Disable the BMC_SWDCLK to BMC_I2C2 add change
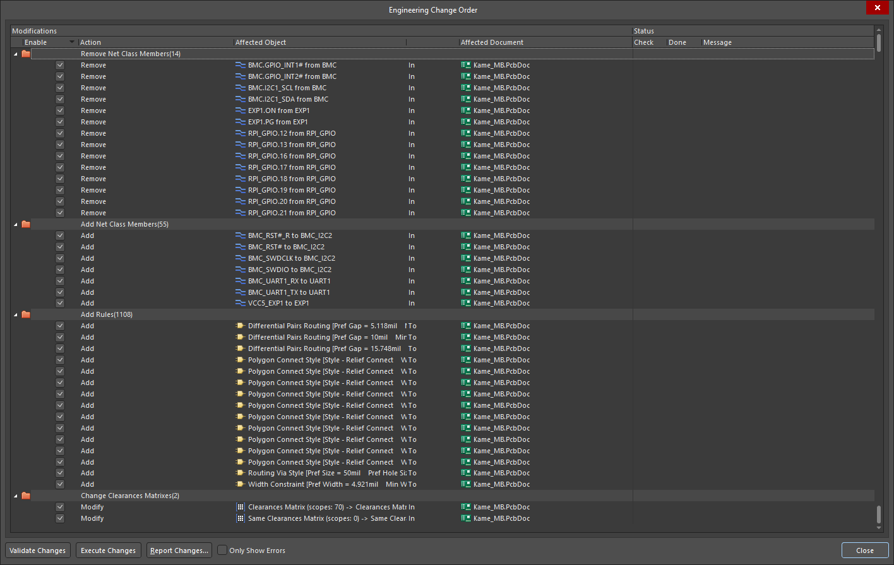The height and width of the screenshot is (565, 894). tap(60, 258)
